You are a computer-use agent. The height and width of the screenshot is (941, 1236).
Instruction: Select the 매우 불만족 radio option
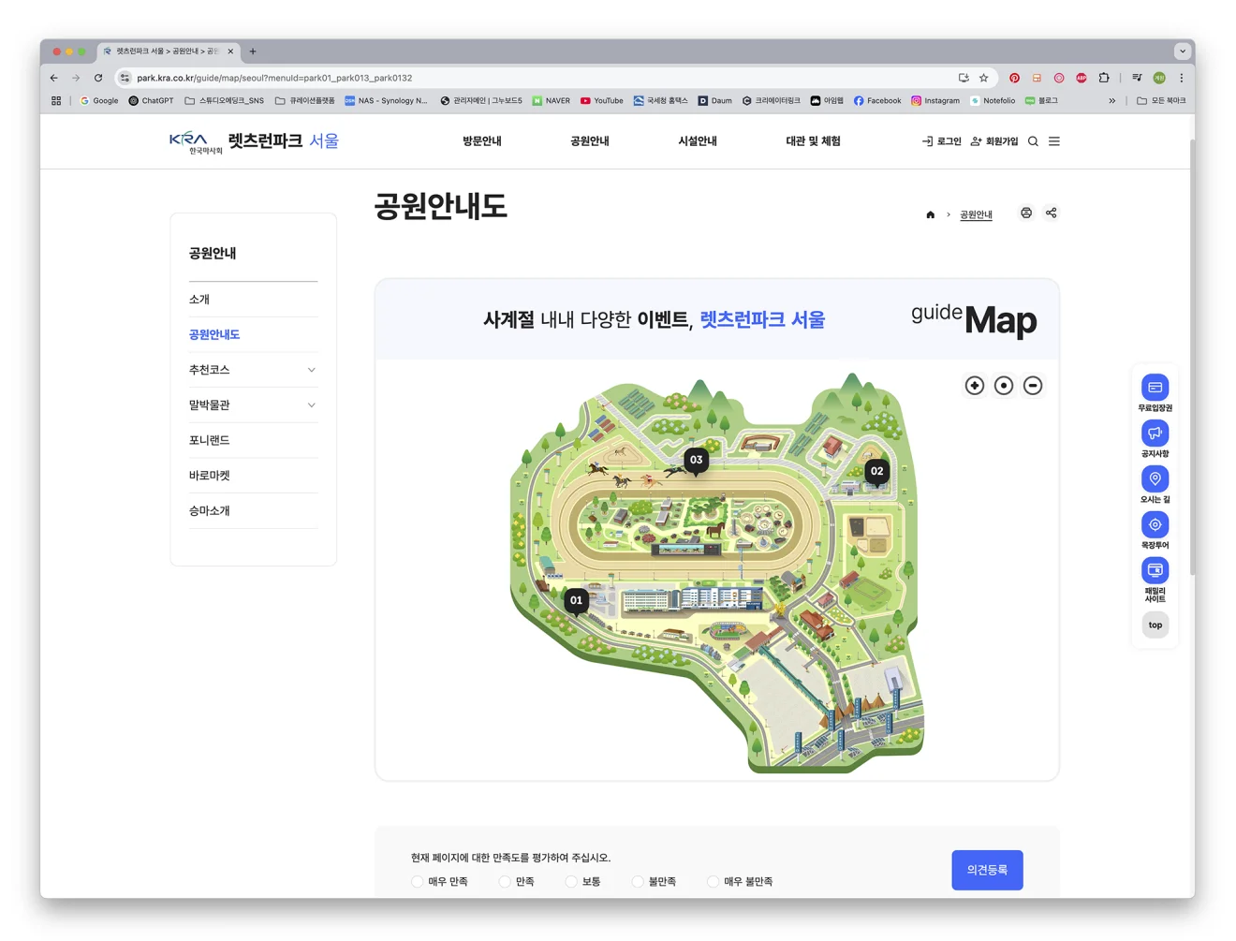(713, 882)
